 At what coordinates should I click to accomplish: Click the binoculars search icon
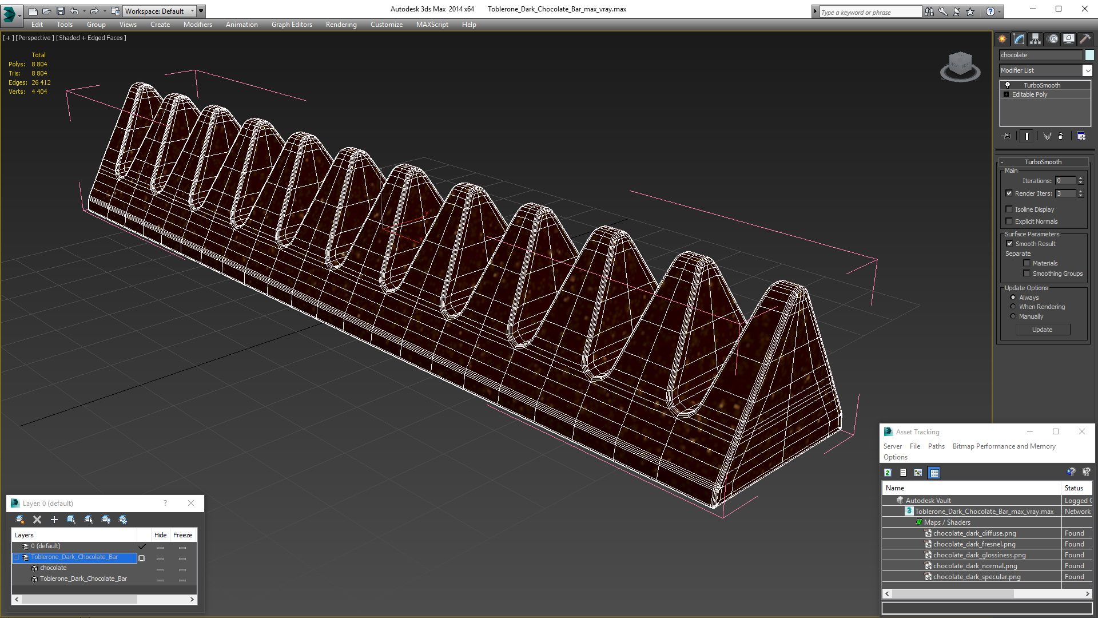929,11
